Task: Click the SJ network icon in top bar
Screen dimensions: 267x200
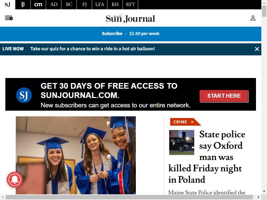Action: (x=7, y=5)
